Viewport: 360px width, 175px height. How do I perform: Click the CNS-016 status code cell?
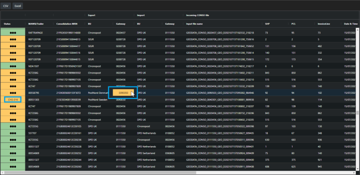(x=13, y=99)
